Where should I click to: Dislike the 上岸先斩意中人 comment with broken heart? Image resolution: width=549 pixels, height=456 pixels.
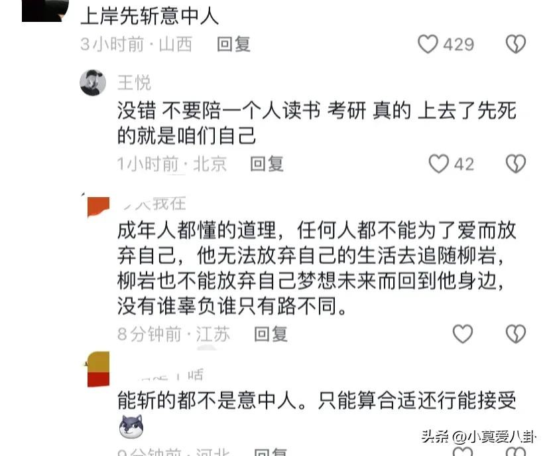516,44
